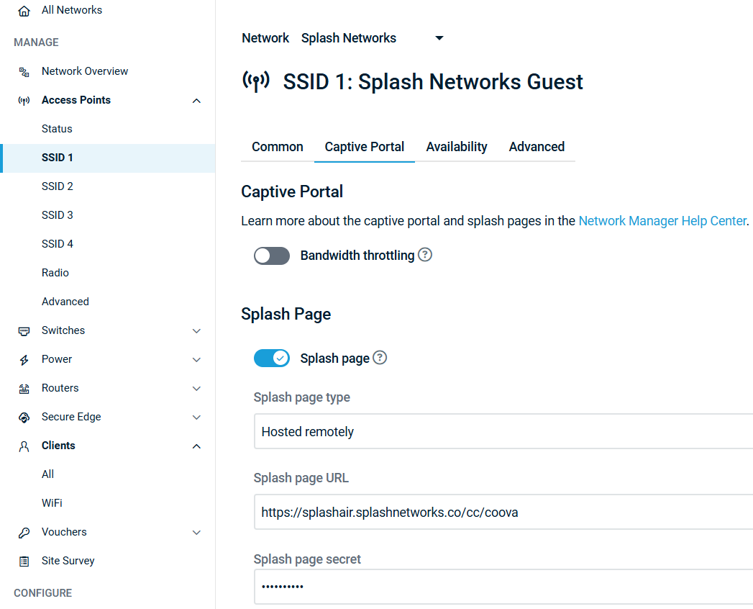Click the Splash page URL input field
The height and width of the screenshot is (609, 753).
pos(503,512)
